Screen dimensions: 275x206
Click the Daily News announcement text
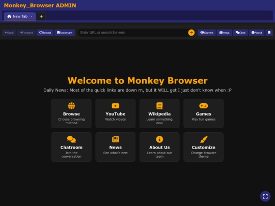(137, 90)
